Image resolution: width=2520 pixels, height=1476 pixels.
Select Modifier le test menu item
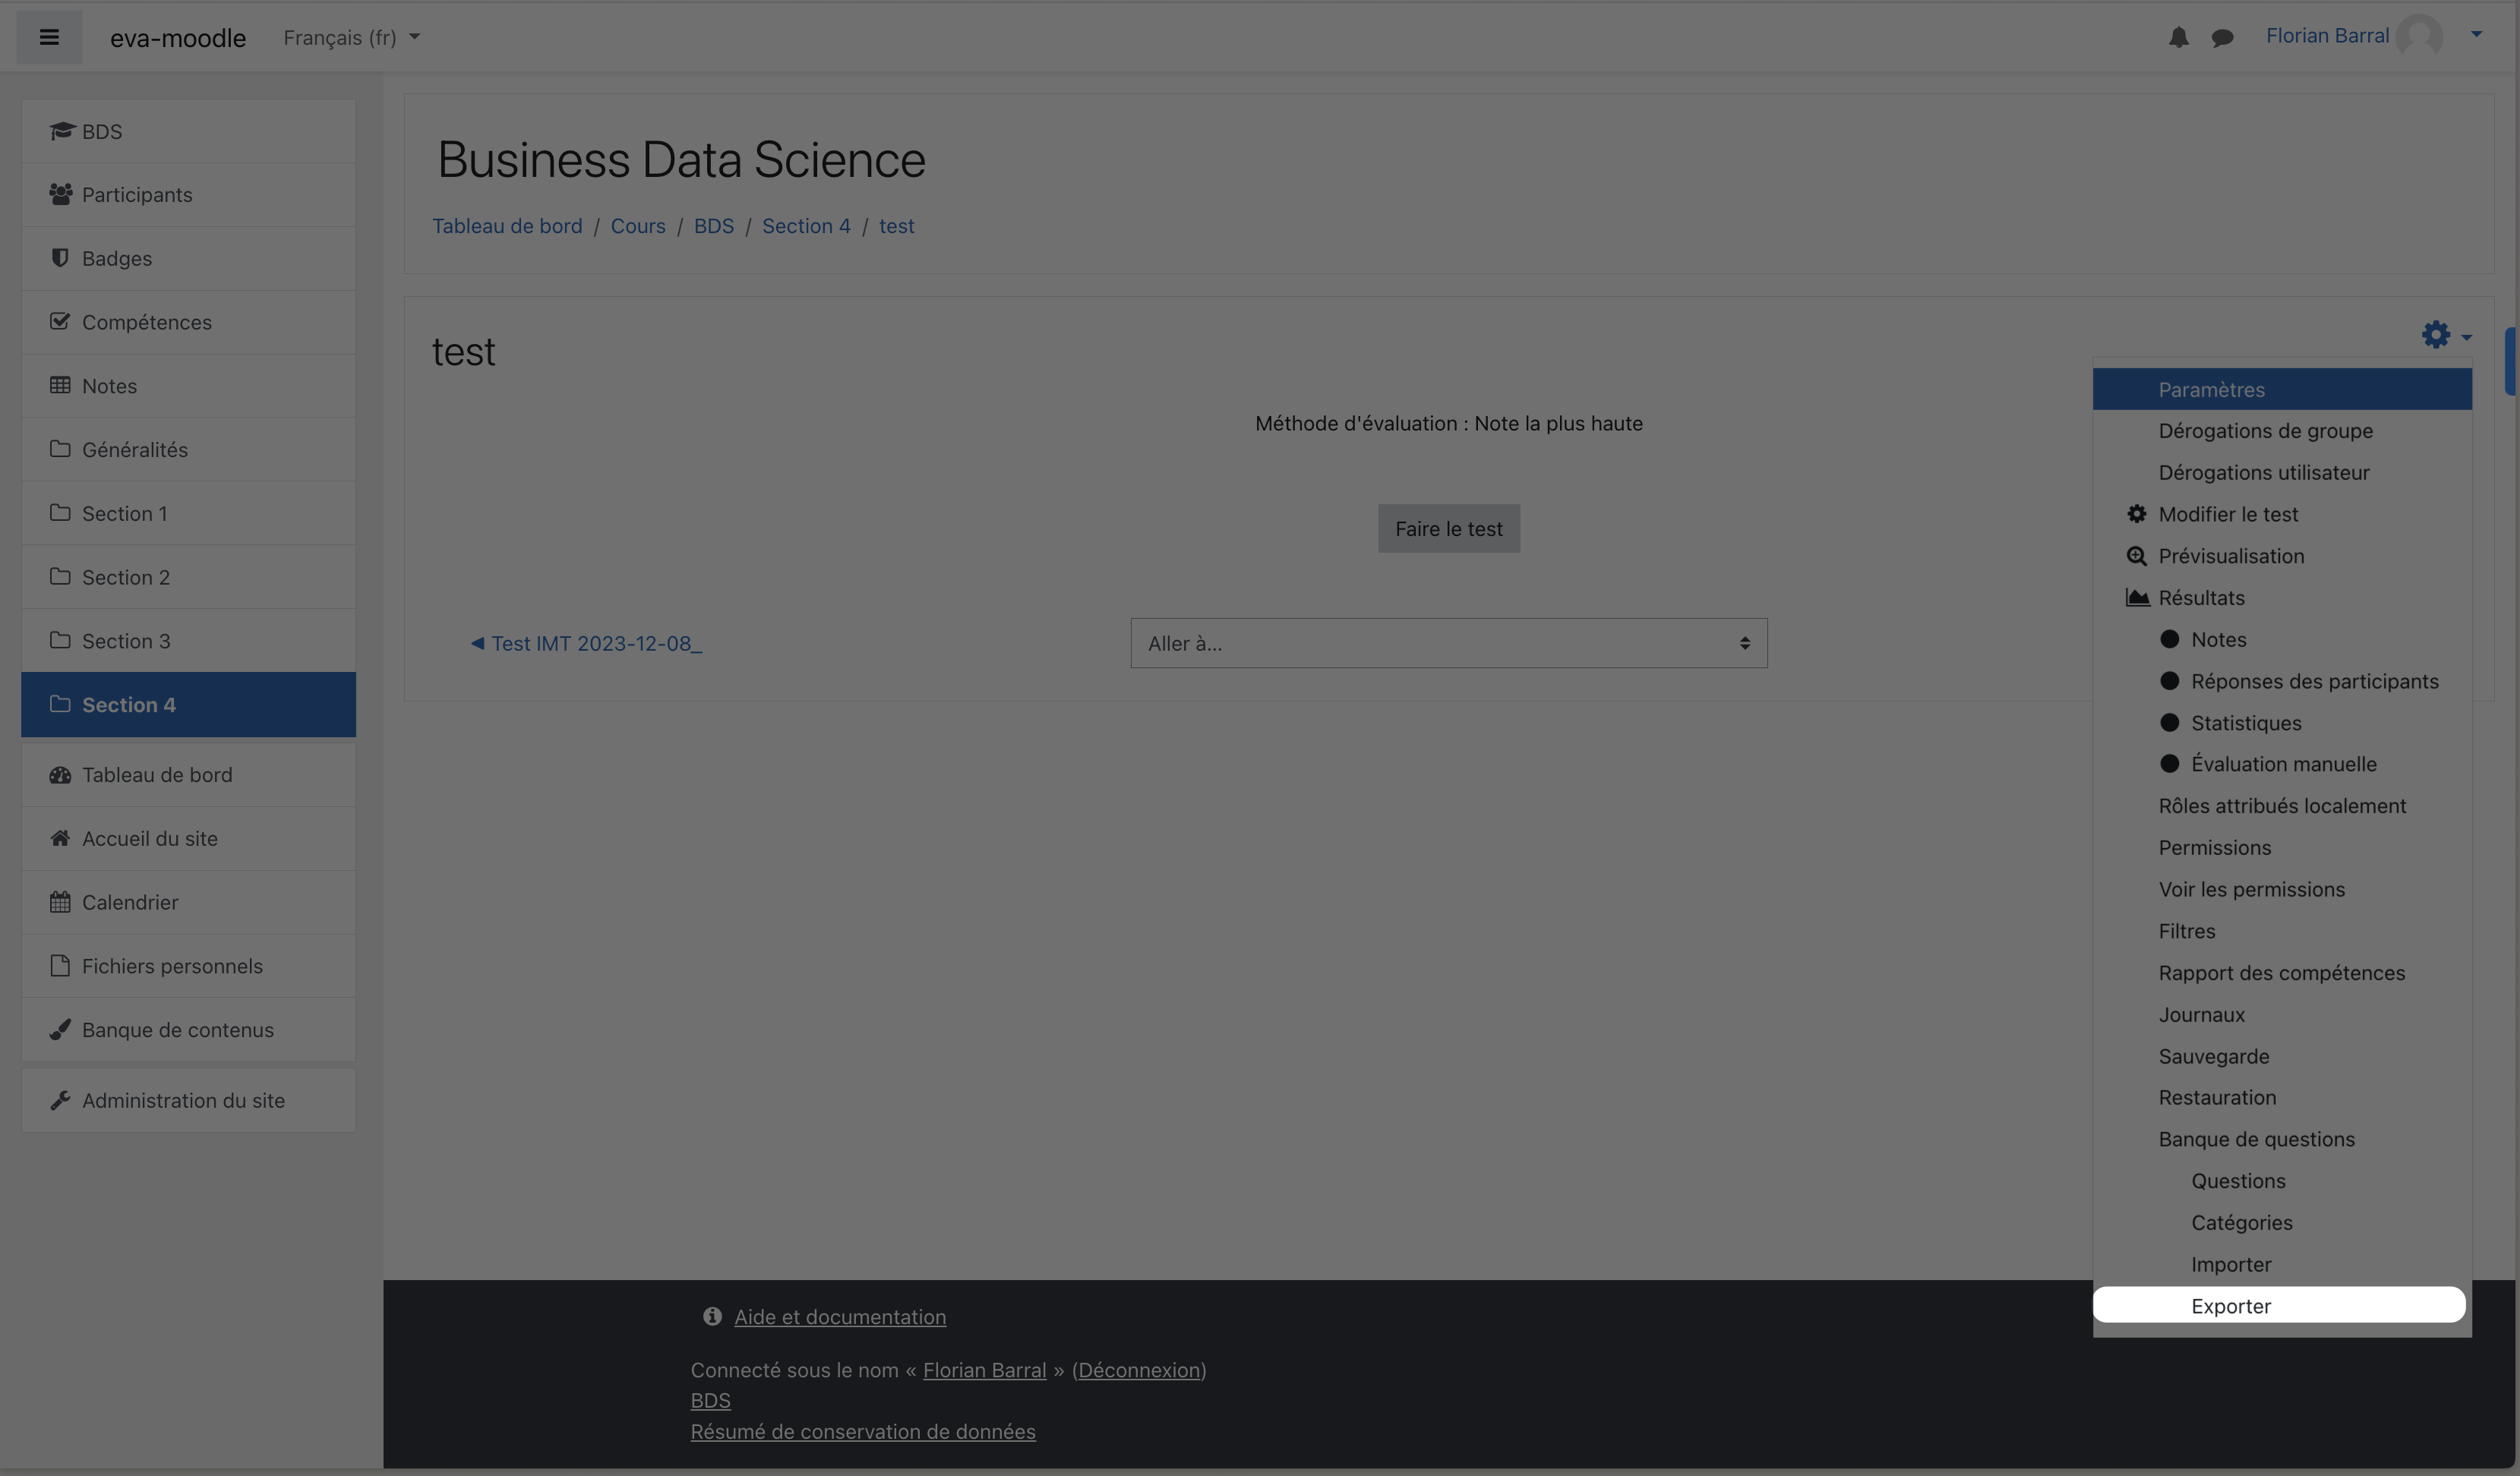pyautogui.click(x=2228, y=514)
